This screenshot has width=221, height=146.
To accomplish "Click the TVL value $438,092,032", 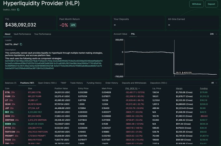I will click(20, 25).
